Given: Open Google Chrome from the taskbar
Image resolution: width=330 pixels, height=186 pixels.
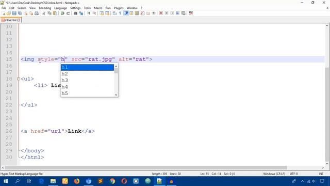Looking at the screenshot, I should coord(112,181).
